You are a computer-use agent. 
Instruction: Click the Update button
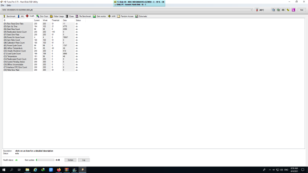click(71, 160)
